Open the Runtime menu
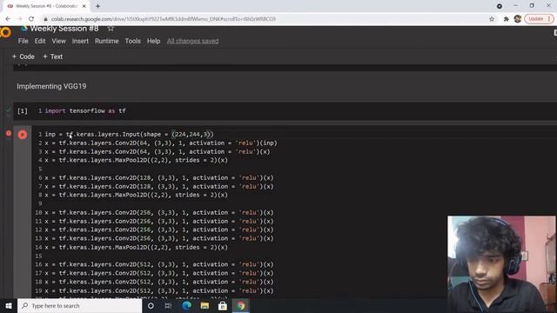557x313 pixels. tap(106, 41)
